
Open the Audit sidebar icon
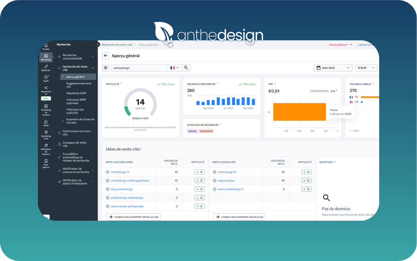tap(46, 78)
